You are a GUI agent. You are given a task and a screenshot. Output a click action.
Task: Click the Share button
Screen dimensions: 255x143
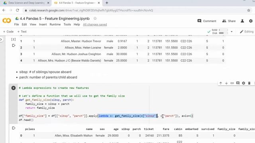point(229,21)
